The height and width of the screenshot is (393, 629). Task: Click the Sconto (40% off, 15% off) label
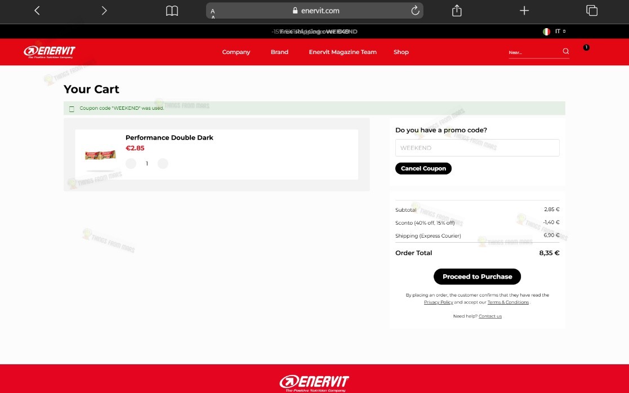(x=425, y=223)
